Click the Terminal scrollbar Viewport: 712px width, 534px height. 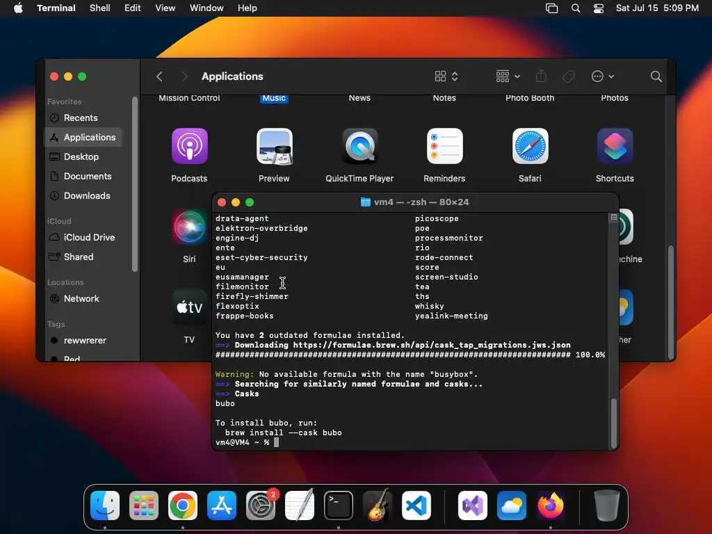[x=614, y=422]
